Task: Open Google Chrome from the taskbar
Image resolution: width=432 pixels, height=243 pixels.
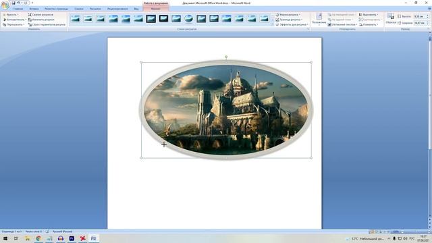Action: 38,238
